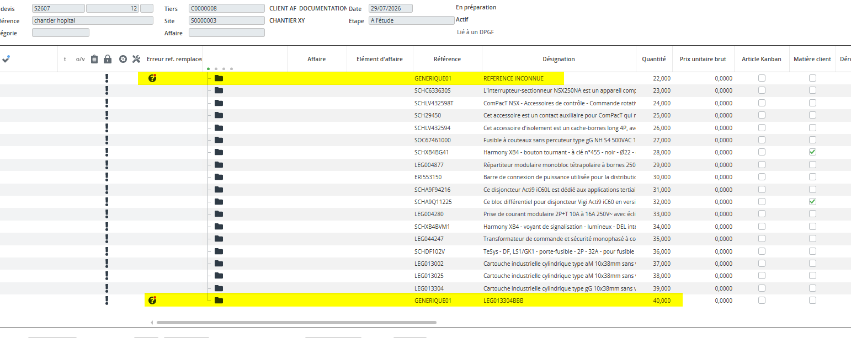
Task: Click the folder icon of row SCHXB4BVM1
Action: (219, 226)
